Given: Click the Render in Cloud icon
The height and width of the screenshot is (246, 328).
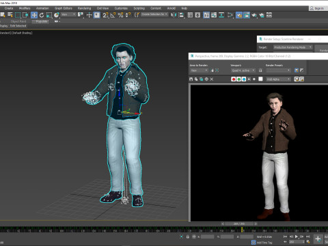Looking at the screenshot, I should 262,15.
